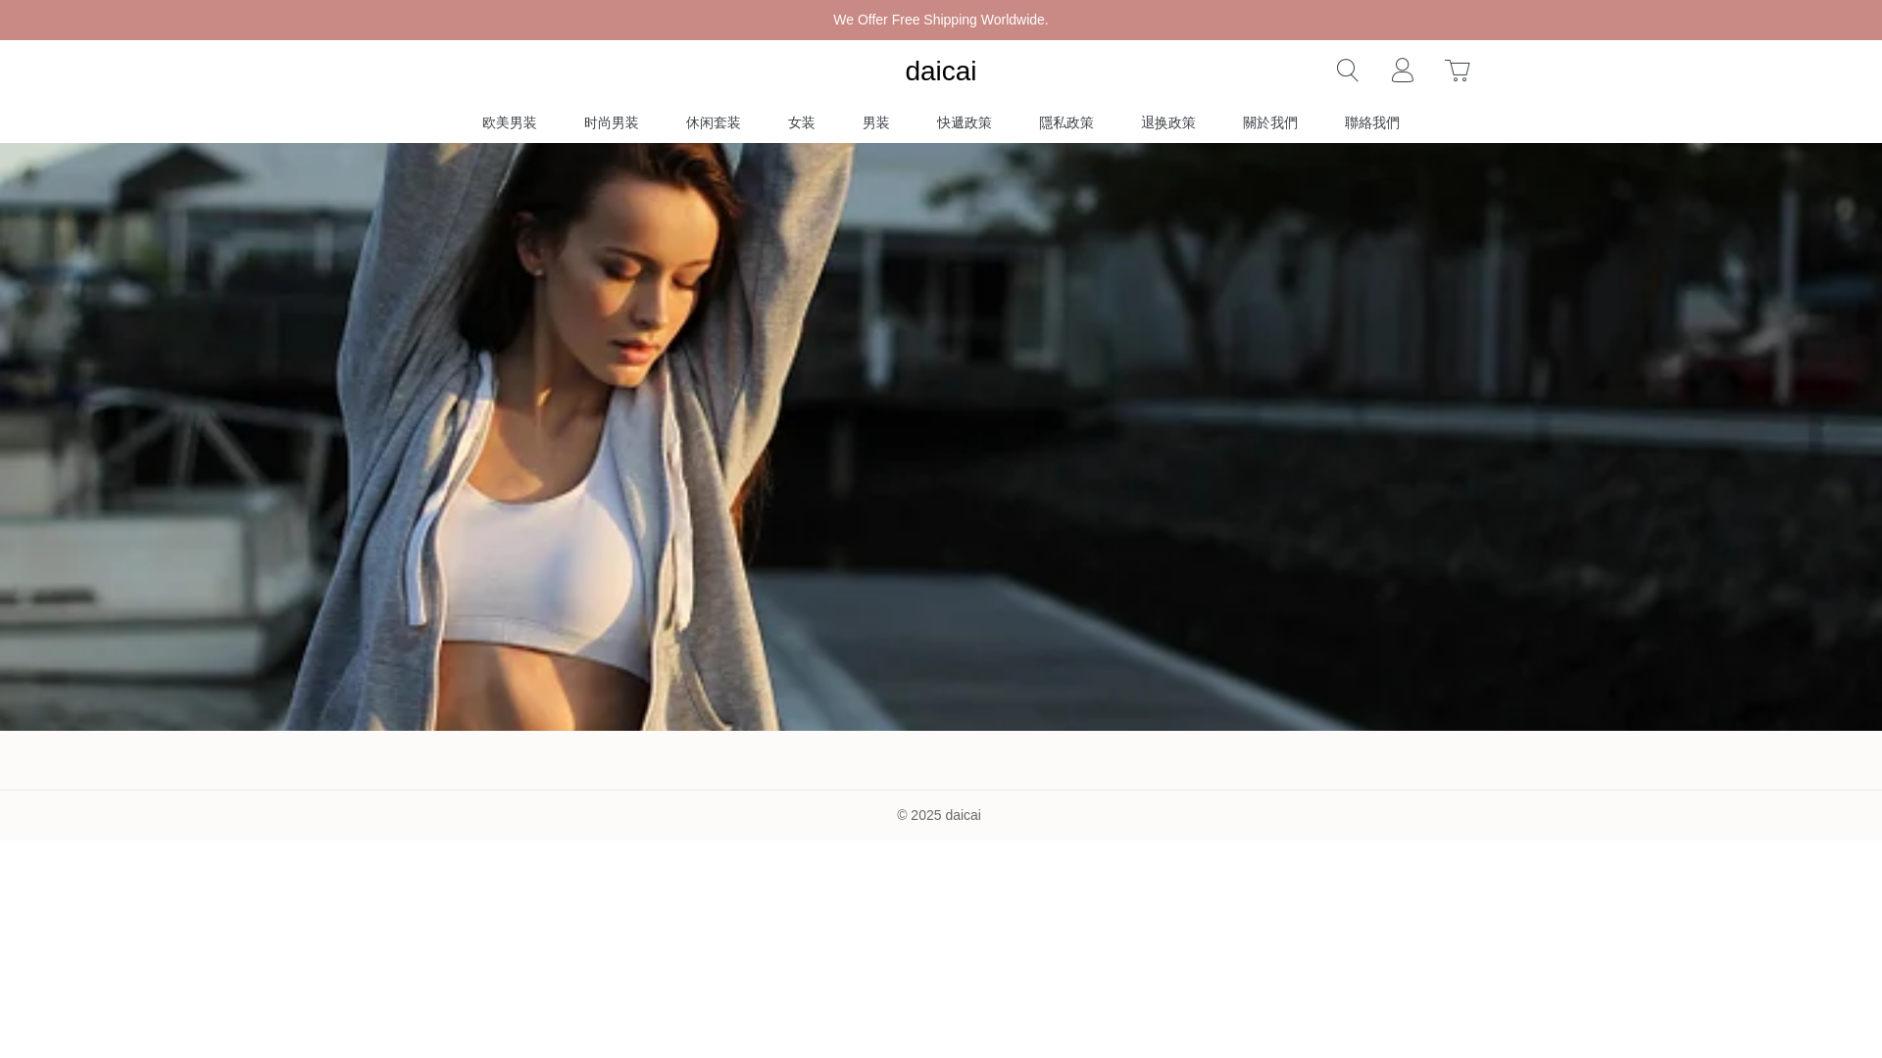Open the 欧美男装 menu item
The height and width of the screenshot is (1058, 1882).
509,122
